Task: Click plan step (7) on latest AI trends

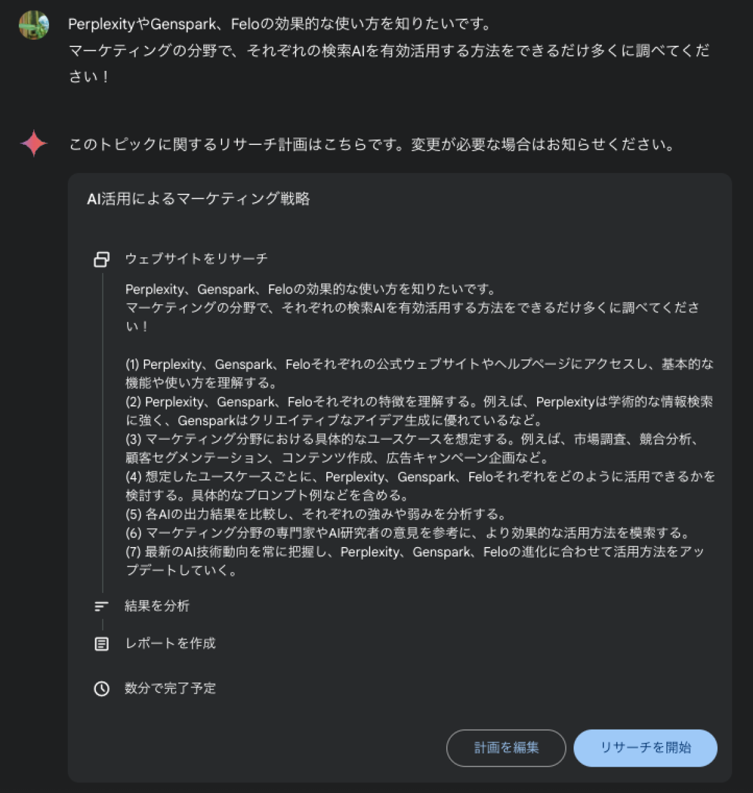Action: point(415,561)
